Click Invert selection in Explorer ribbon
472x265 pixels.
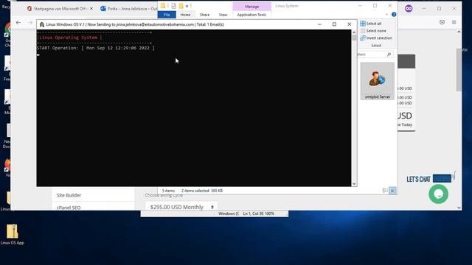[376, 38]
